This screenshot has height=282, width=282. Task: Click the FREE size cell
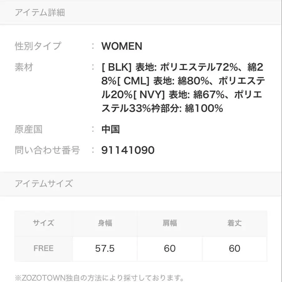tap(44, 248)
